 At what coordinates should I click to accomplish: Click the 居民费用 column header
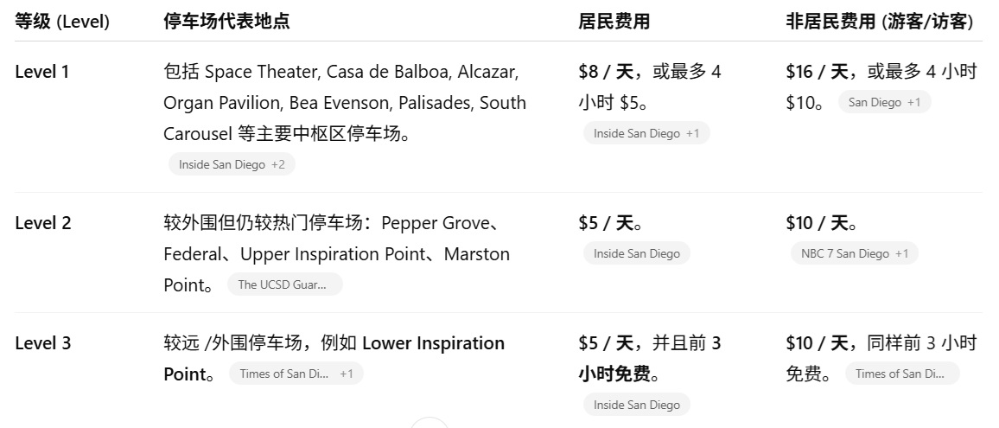coord(614,22)
